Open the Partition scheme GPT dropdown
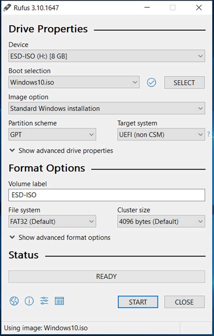The width and height of the screenshot is (214, 336). [52, 134]
